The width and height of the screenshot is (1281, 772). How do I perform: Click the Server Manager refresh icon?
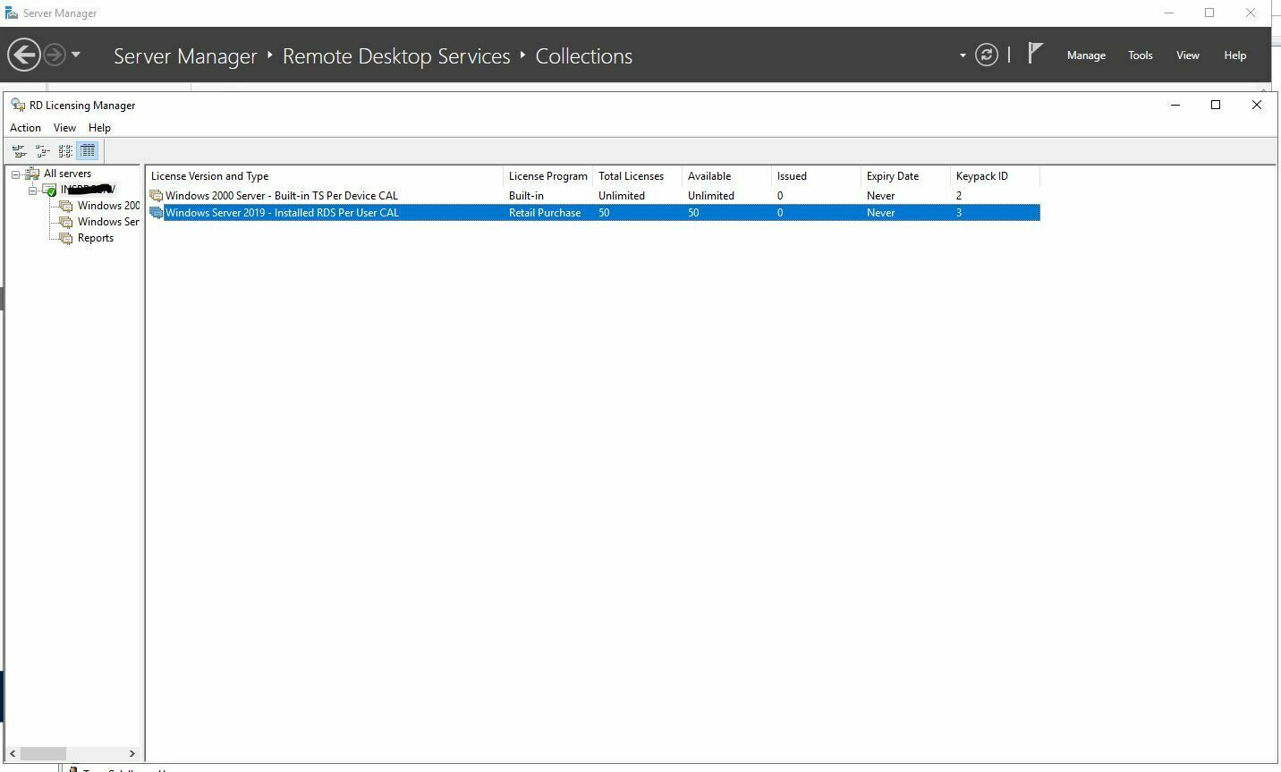tap(986, 55)
